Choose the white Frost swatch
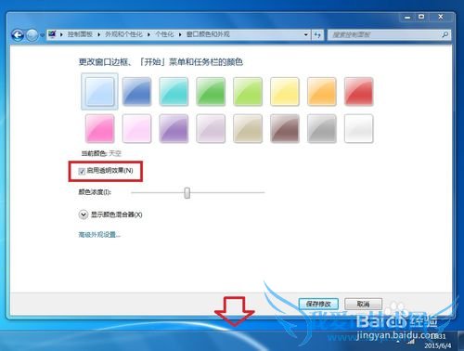This screenshot has width=464, height=351. 359,128
